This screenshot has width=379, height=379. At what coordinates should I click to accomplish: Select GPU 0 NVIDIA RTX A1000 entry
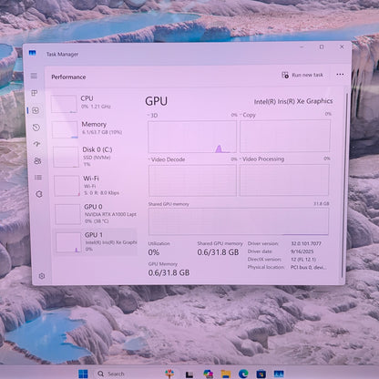point(97,214)
